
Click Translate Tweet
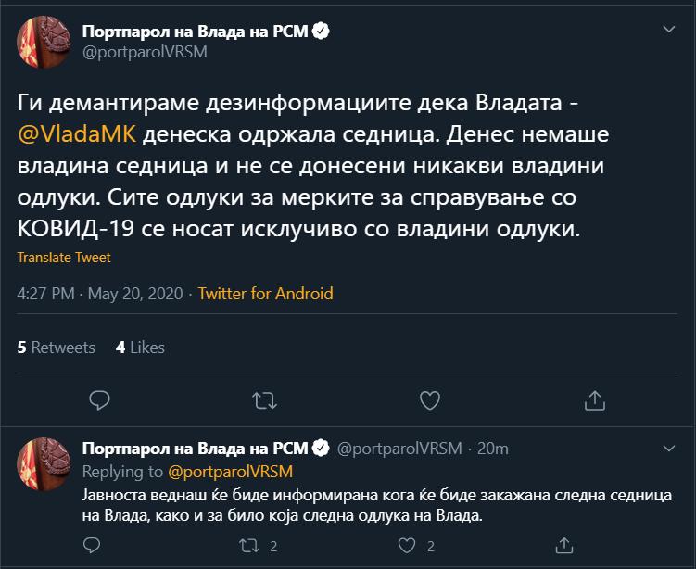[x=64, y=258]
